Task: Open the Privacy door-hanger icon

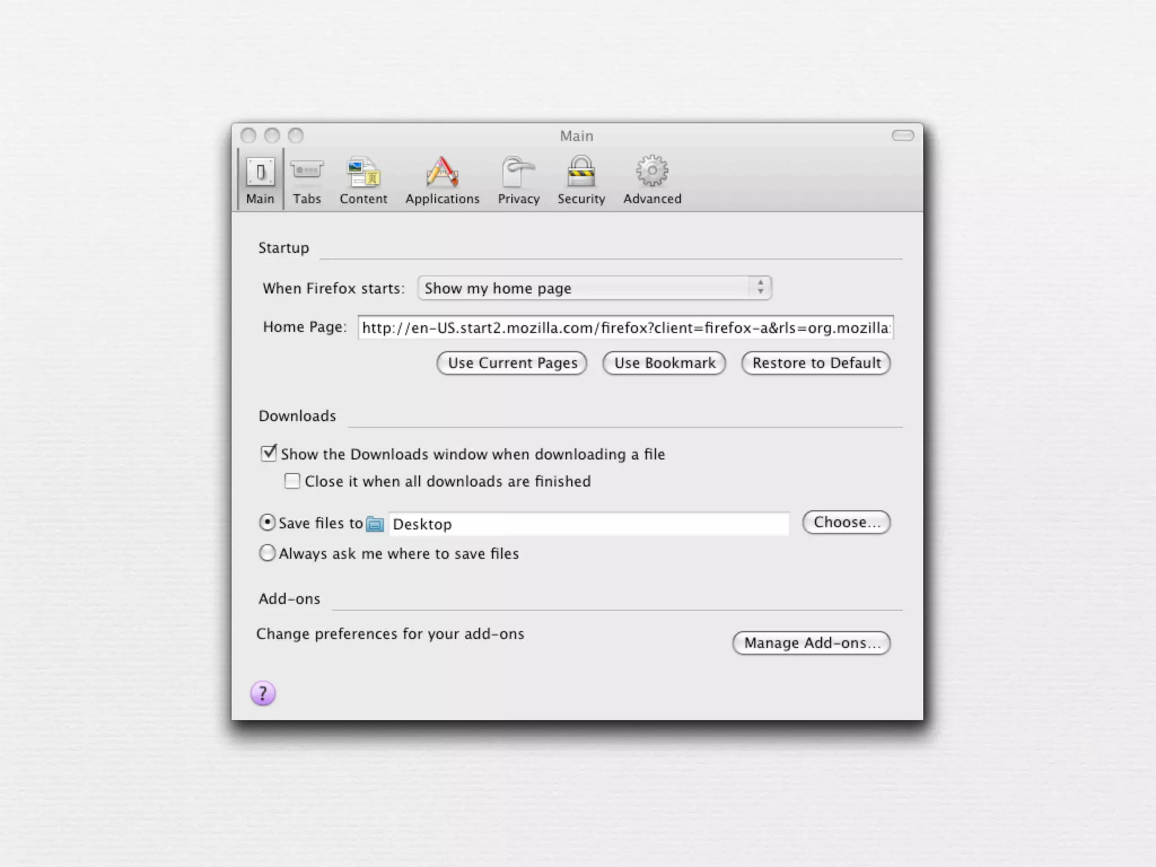Action: [518, 173]
